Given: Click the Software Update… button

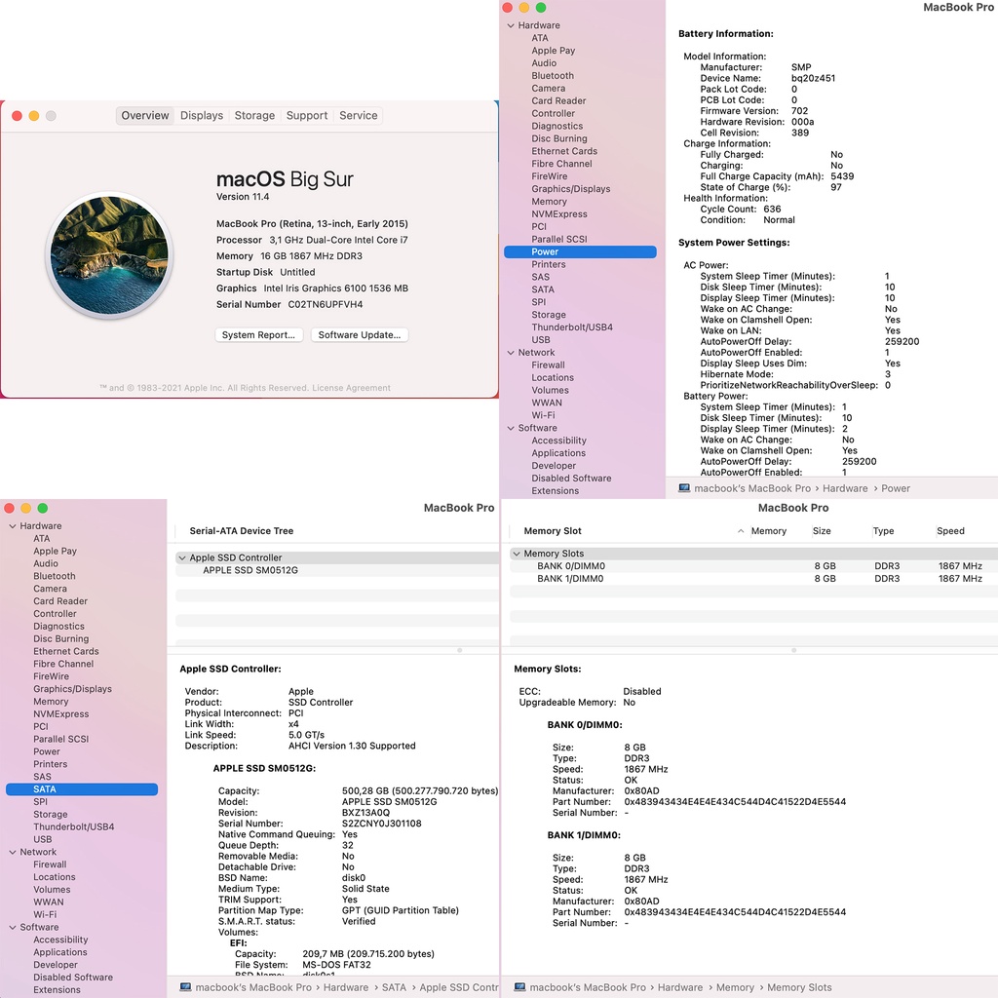Looking at the screenshot, I should coord(359,335).
